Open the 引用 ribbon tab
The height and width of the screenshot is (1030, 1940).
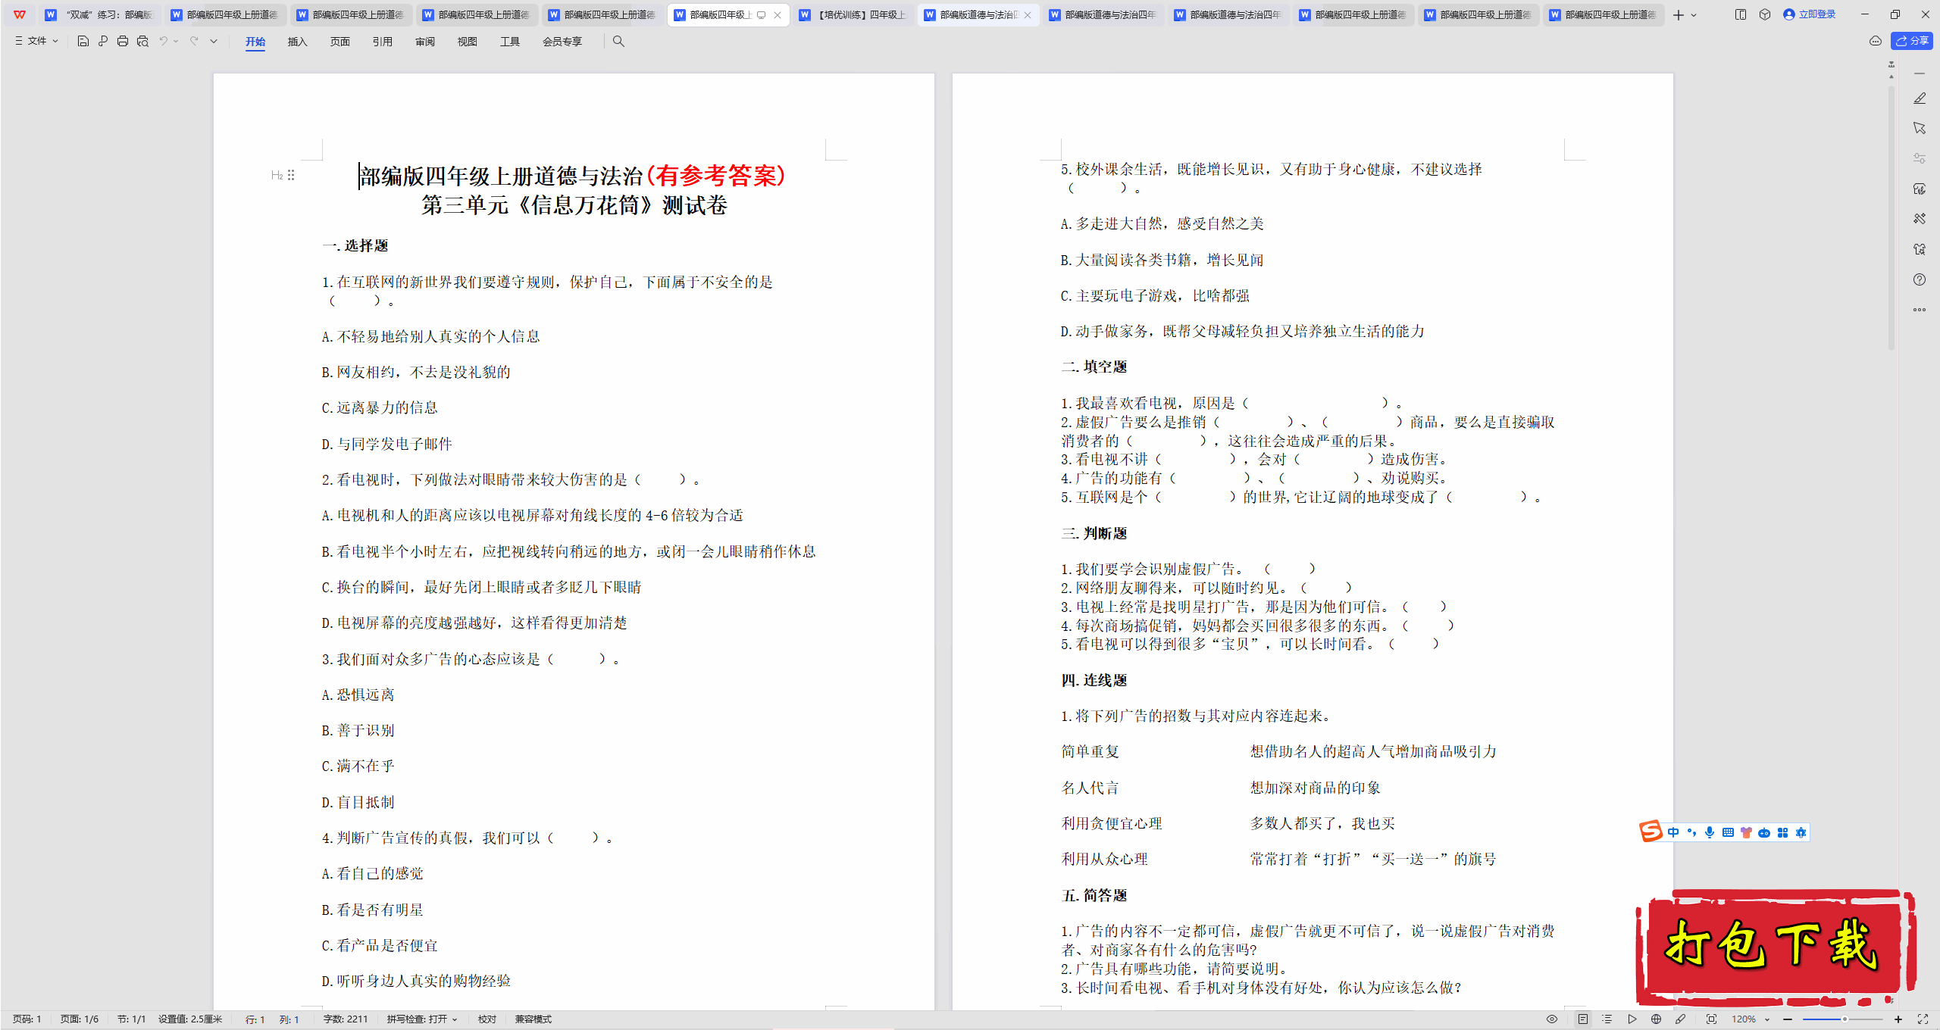coord(383,42)
